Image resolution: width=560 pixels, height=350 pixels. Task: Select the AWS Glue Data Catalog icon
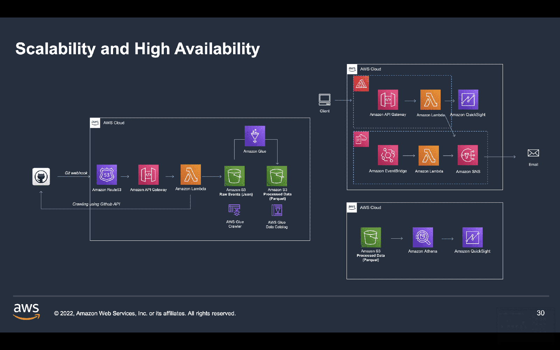[x=277, y=210]
